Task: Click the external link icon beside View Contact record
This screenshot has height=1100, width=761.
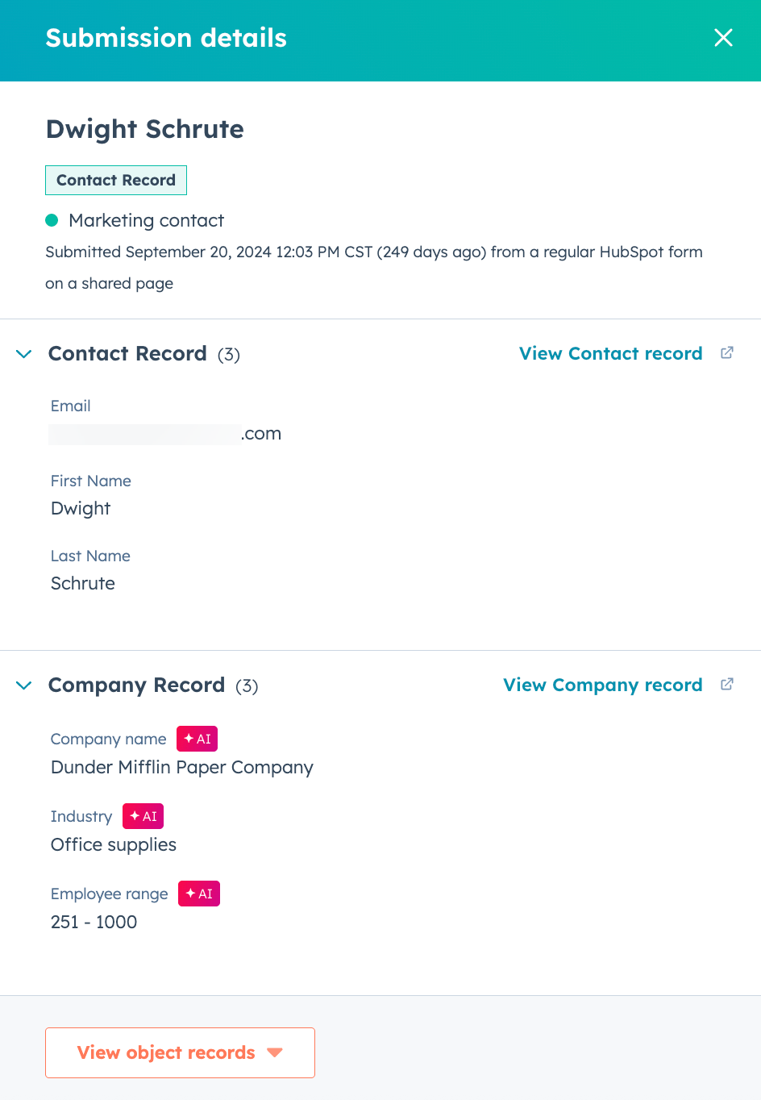Action: tap(727, 352)
